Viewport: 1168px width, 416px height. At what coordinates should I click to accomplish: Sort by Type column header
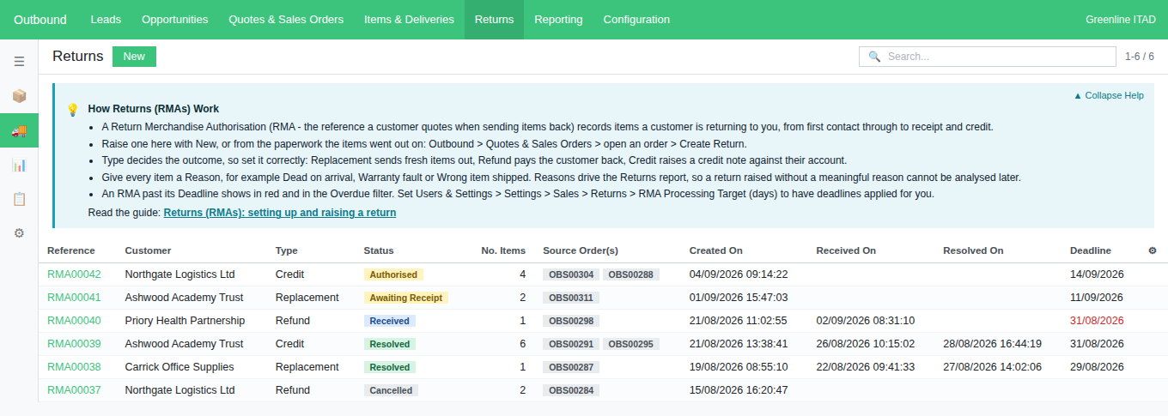tap(287, 250)
